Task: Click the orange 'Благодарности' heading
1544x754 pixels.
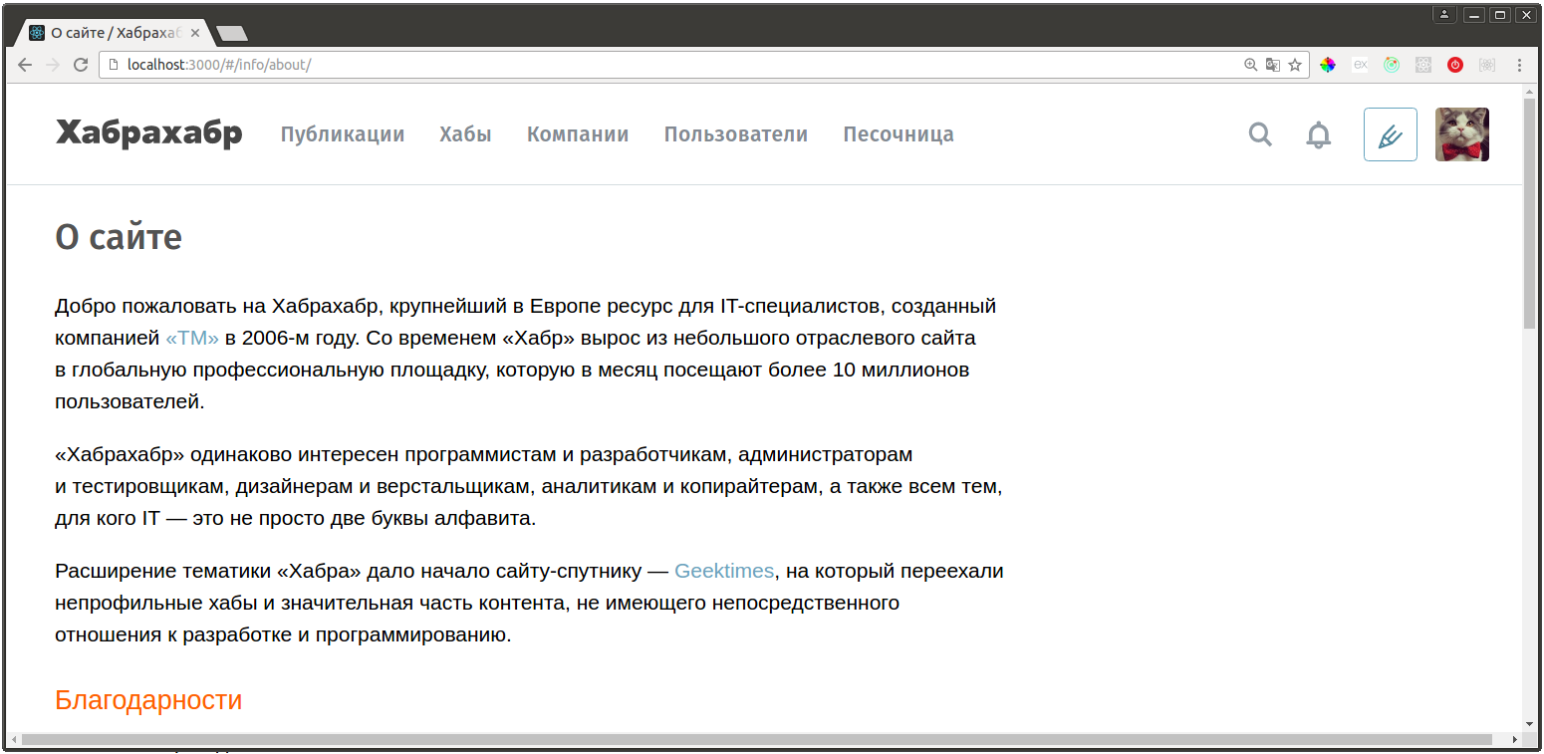Action: tap(148, 699)
